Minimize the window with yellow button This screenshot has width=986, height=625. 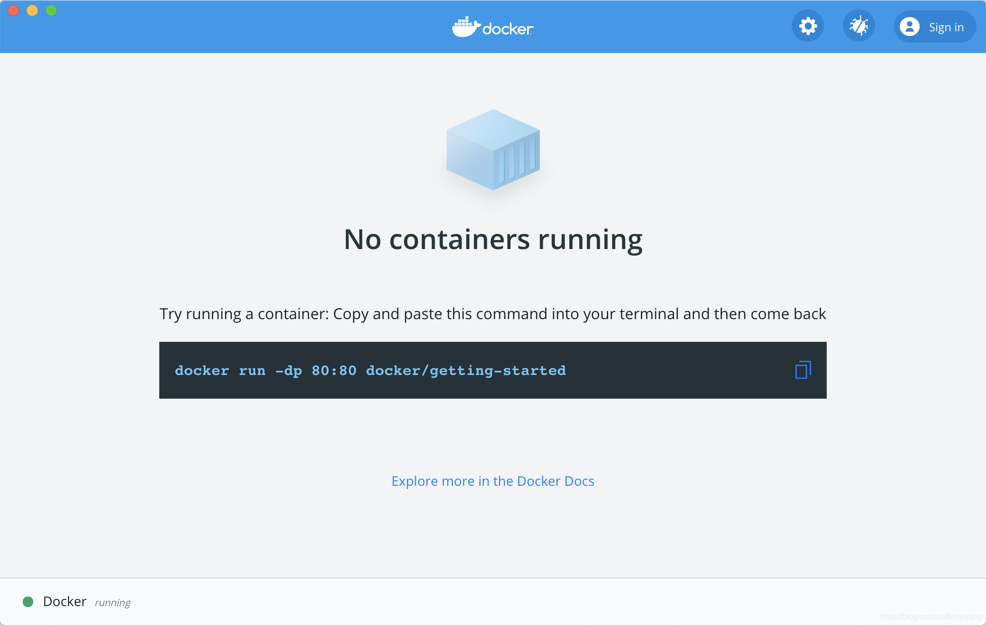click(x=32, y=10)
